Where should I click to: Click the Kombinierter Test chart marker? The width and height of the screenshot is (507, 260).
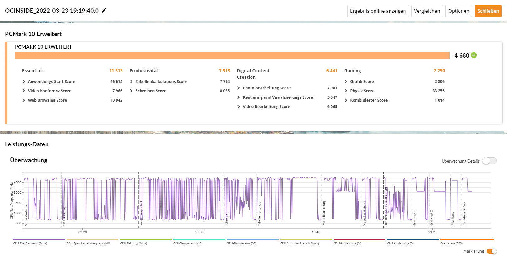pos(465,214)
